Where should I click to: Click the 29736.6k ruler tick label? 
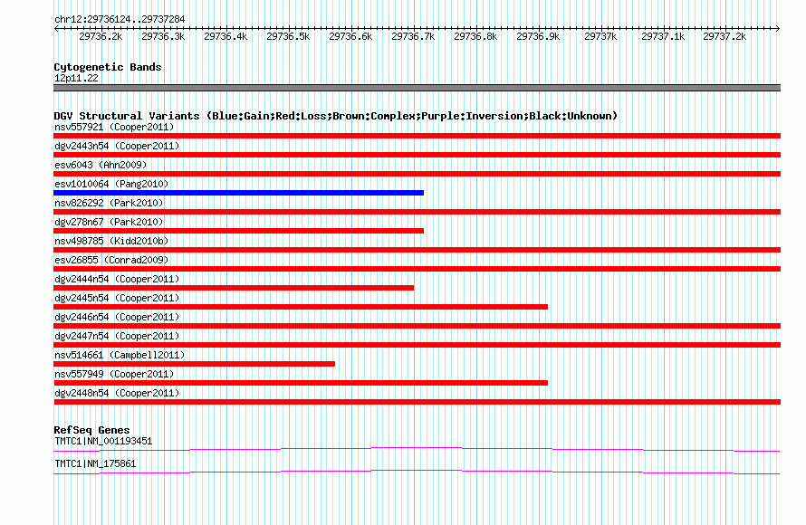click(x=350, y=36)
